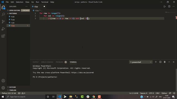
Task: Open the powershell terminal selector dropdown
Action: point(141,62)
